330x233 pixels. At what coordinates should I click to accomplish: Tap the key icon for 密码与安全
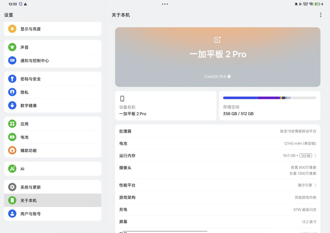click(12, 79)
